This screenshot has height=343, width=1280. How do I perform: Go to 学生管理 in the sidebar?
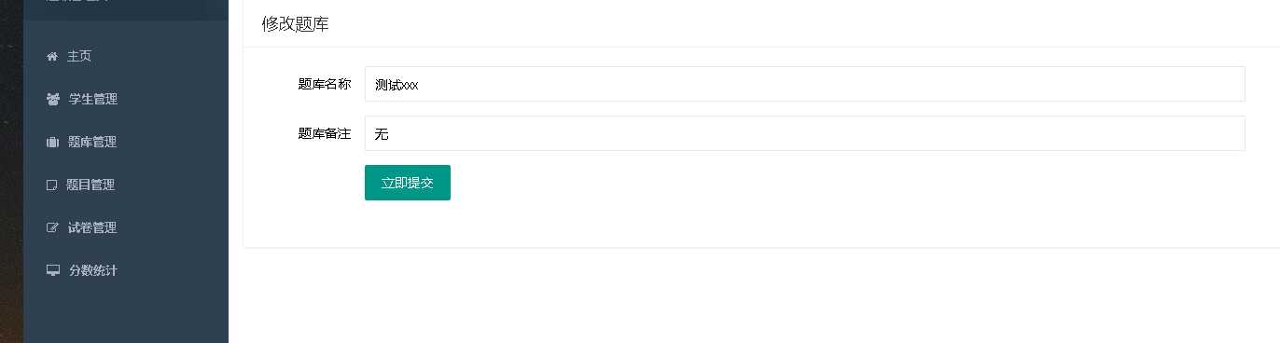[x=126, y=99]
